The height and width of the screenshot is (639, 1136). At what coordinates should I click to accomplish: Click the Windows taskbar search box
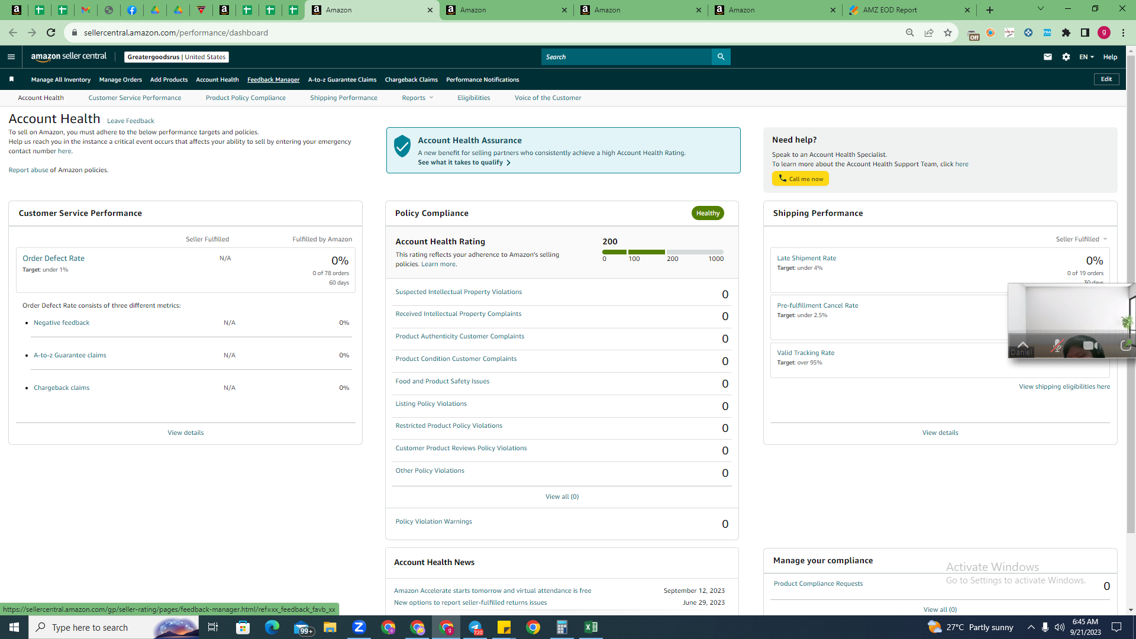(114, 627)
